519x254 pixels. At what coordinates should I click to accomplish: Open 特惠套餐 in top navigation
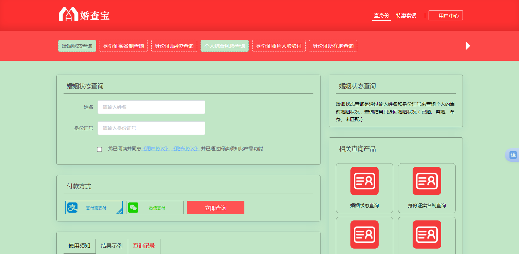(406, 16)
